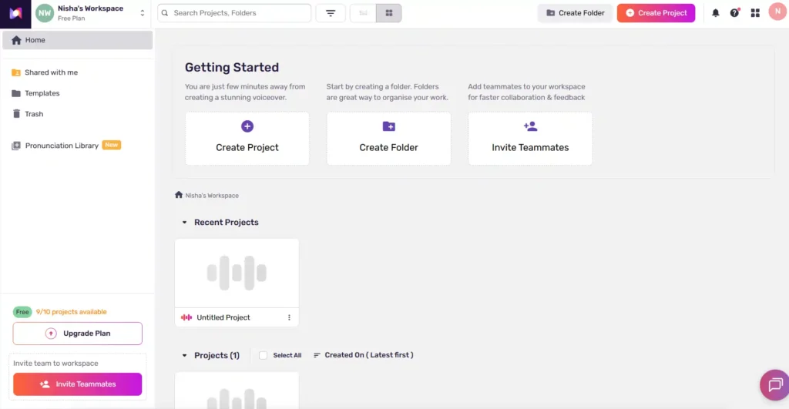
Task: Click the upgrade arrow circle icon
Action: click(51, 334)
